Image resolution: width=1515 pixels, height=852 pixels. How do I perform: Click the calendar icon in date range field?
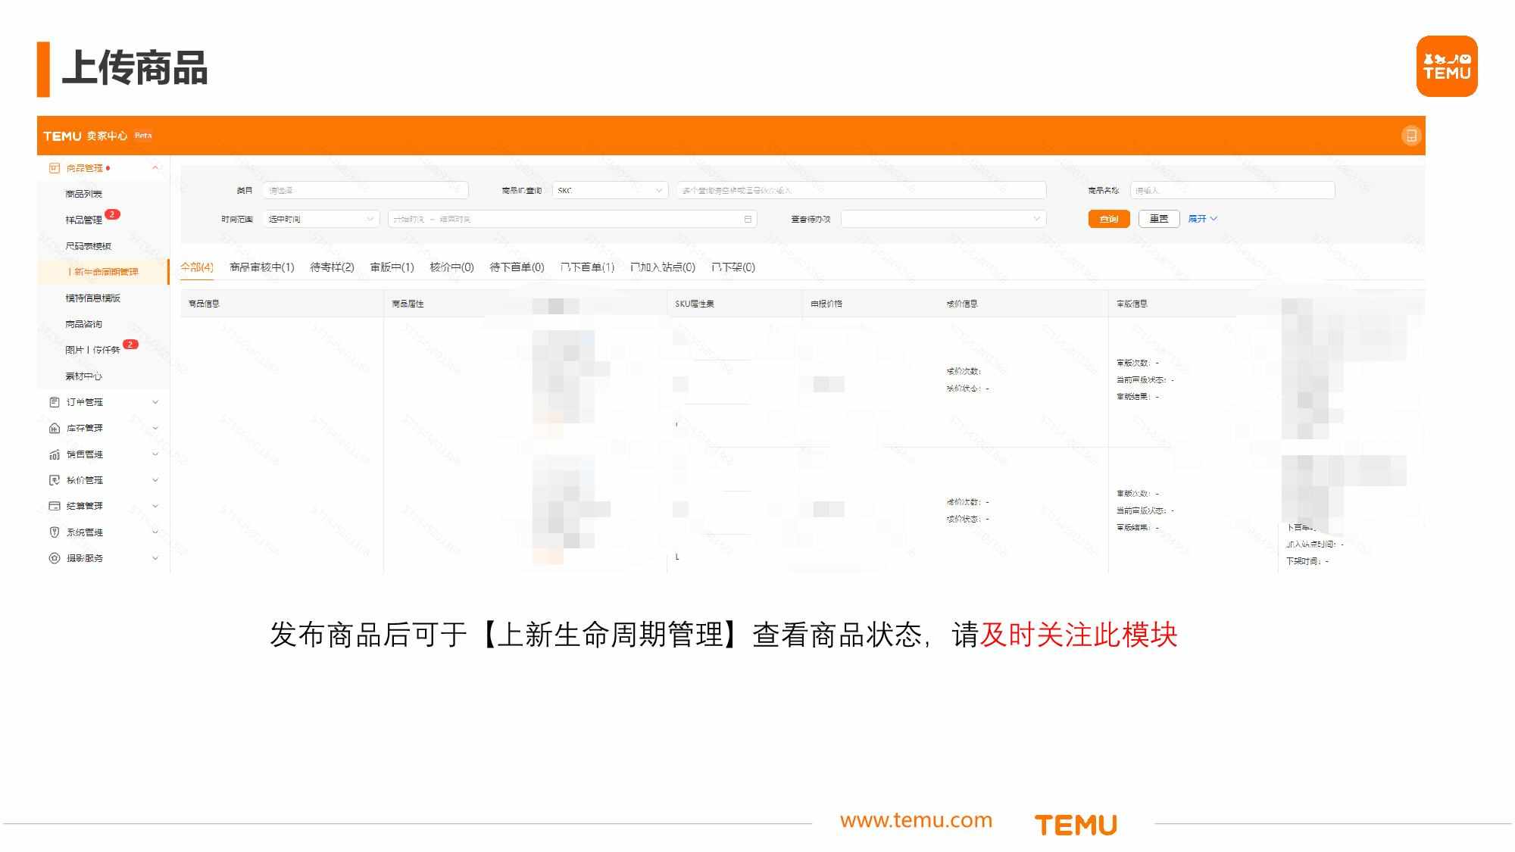coord(748,219)
